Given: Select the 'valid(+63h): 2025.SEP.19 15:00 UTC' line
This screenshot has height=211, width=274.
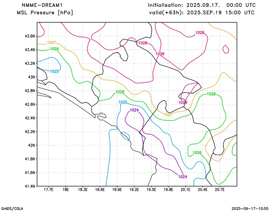Looking at the screenshot, I should (x=202, y=13).
